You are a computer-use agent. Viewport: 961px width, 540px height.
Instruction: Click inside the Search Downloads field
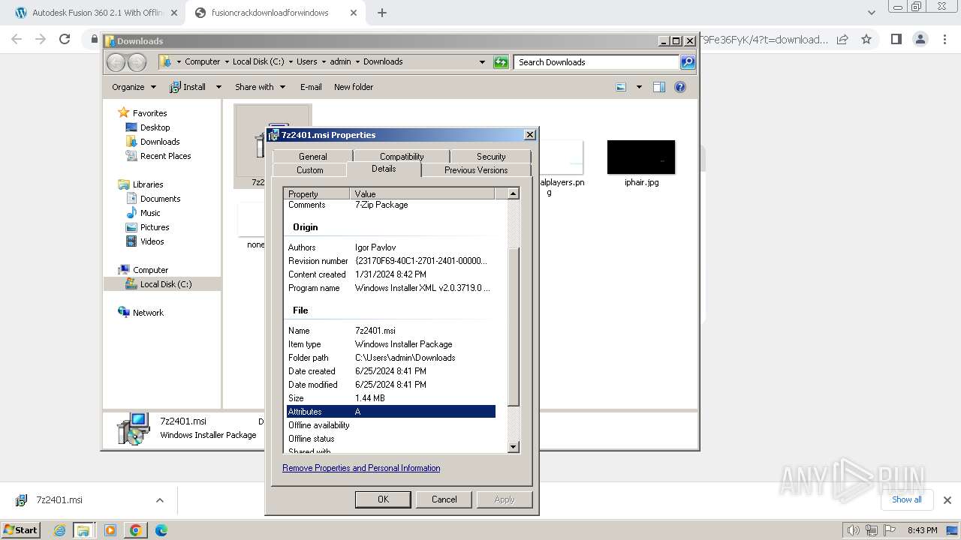tap(596, 62)
